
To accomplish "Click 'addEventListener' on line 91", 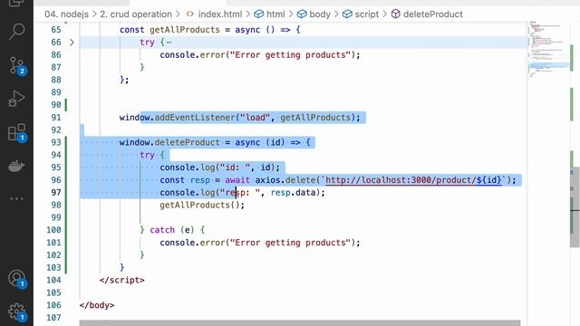I will (195, 118).
